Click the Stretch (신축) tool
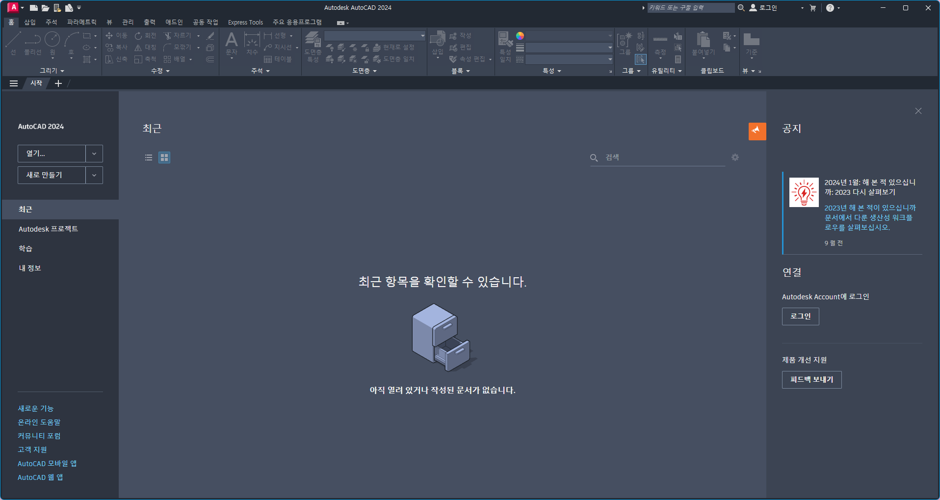Screen dimensions: 940x500 click(116, 59)
